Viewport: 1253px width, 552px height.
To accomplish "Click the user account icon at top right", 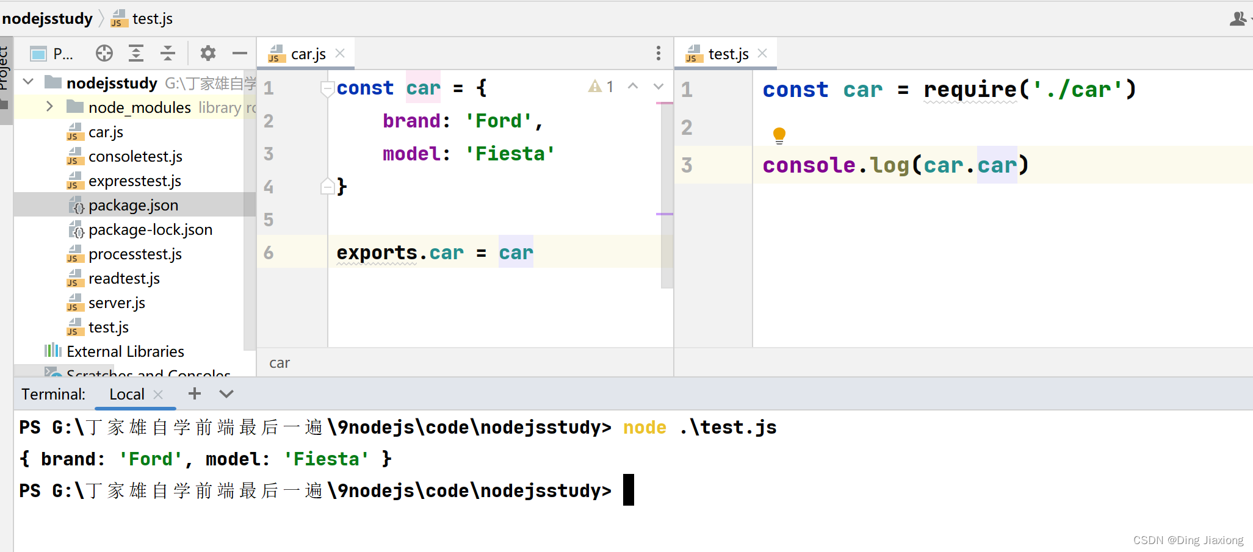I will pos(1238,19).
